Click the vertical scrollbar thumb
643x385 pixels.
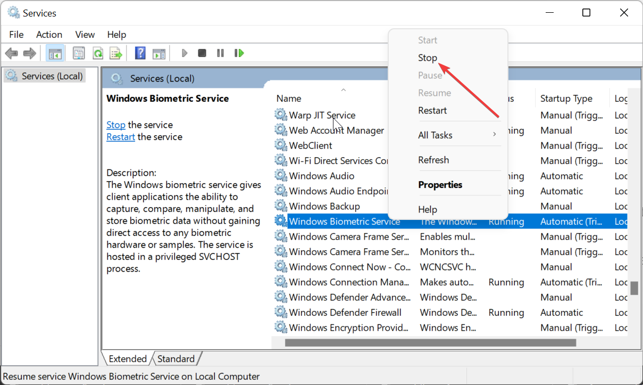[634, 288]
